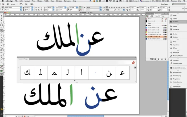187x117 pixels.
Task: Select the Direct Selection tool
Action: 1,18
